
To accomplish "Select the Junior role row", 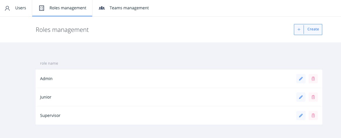I will 179,97.
